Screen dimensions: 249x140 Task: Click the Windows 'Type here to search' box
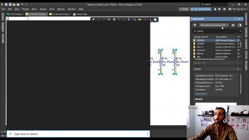tap(78, 134)
